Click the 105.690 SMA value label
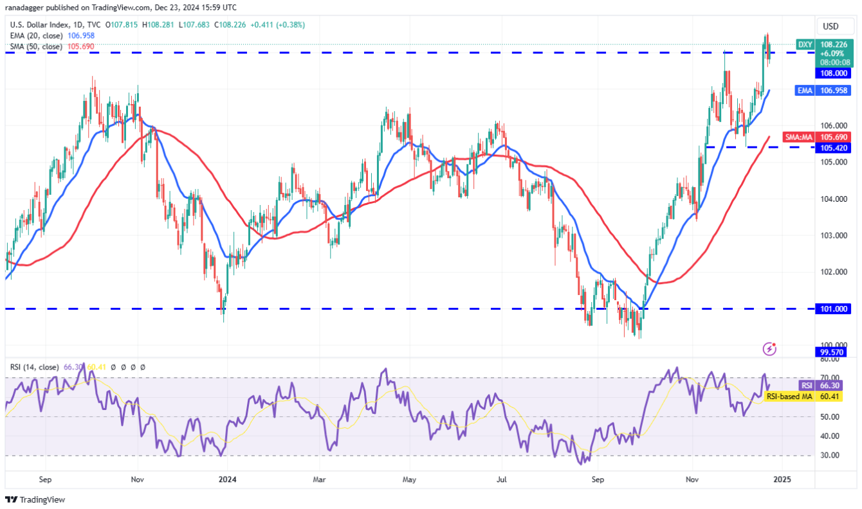Image resolution: width=862 pixels, height=509 pixels. (x=834, y=137)
